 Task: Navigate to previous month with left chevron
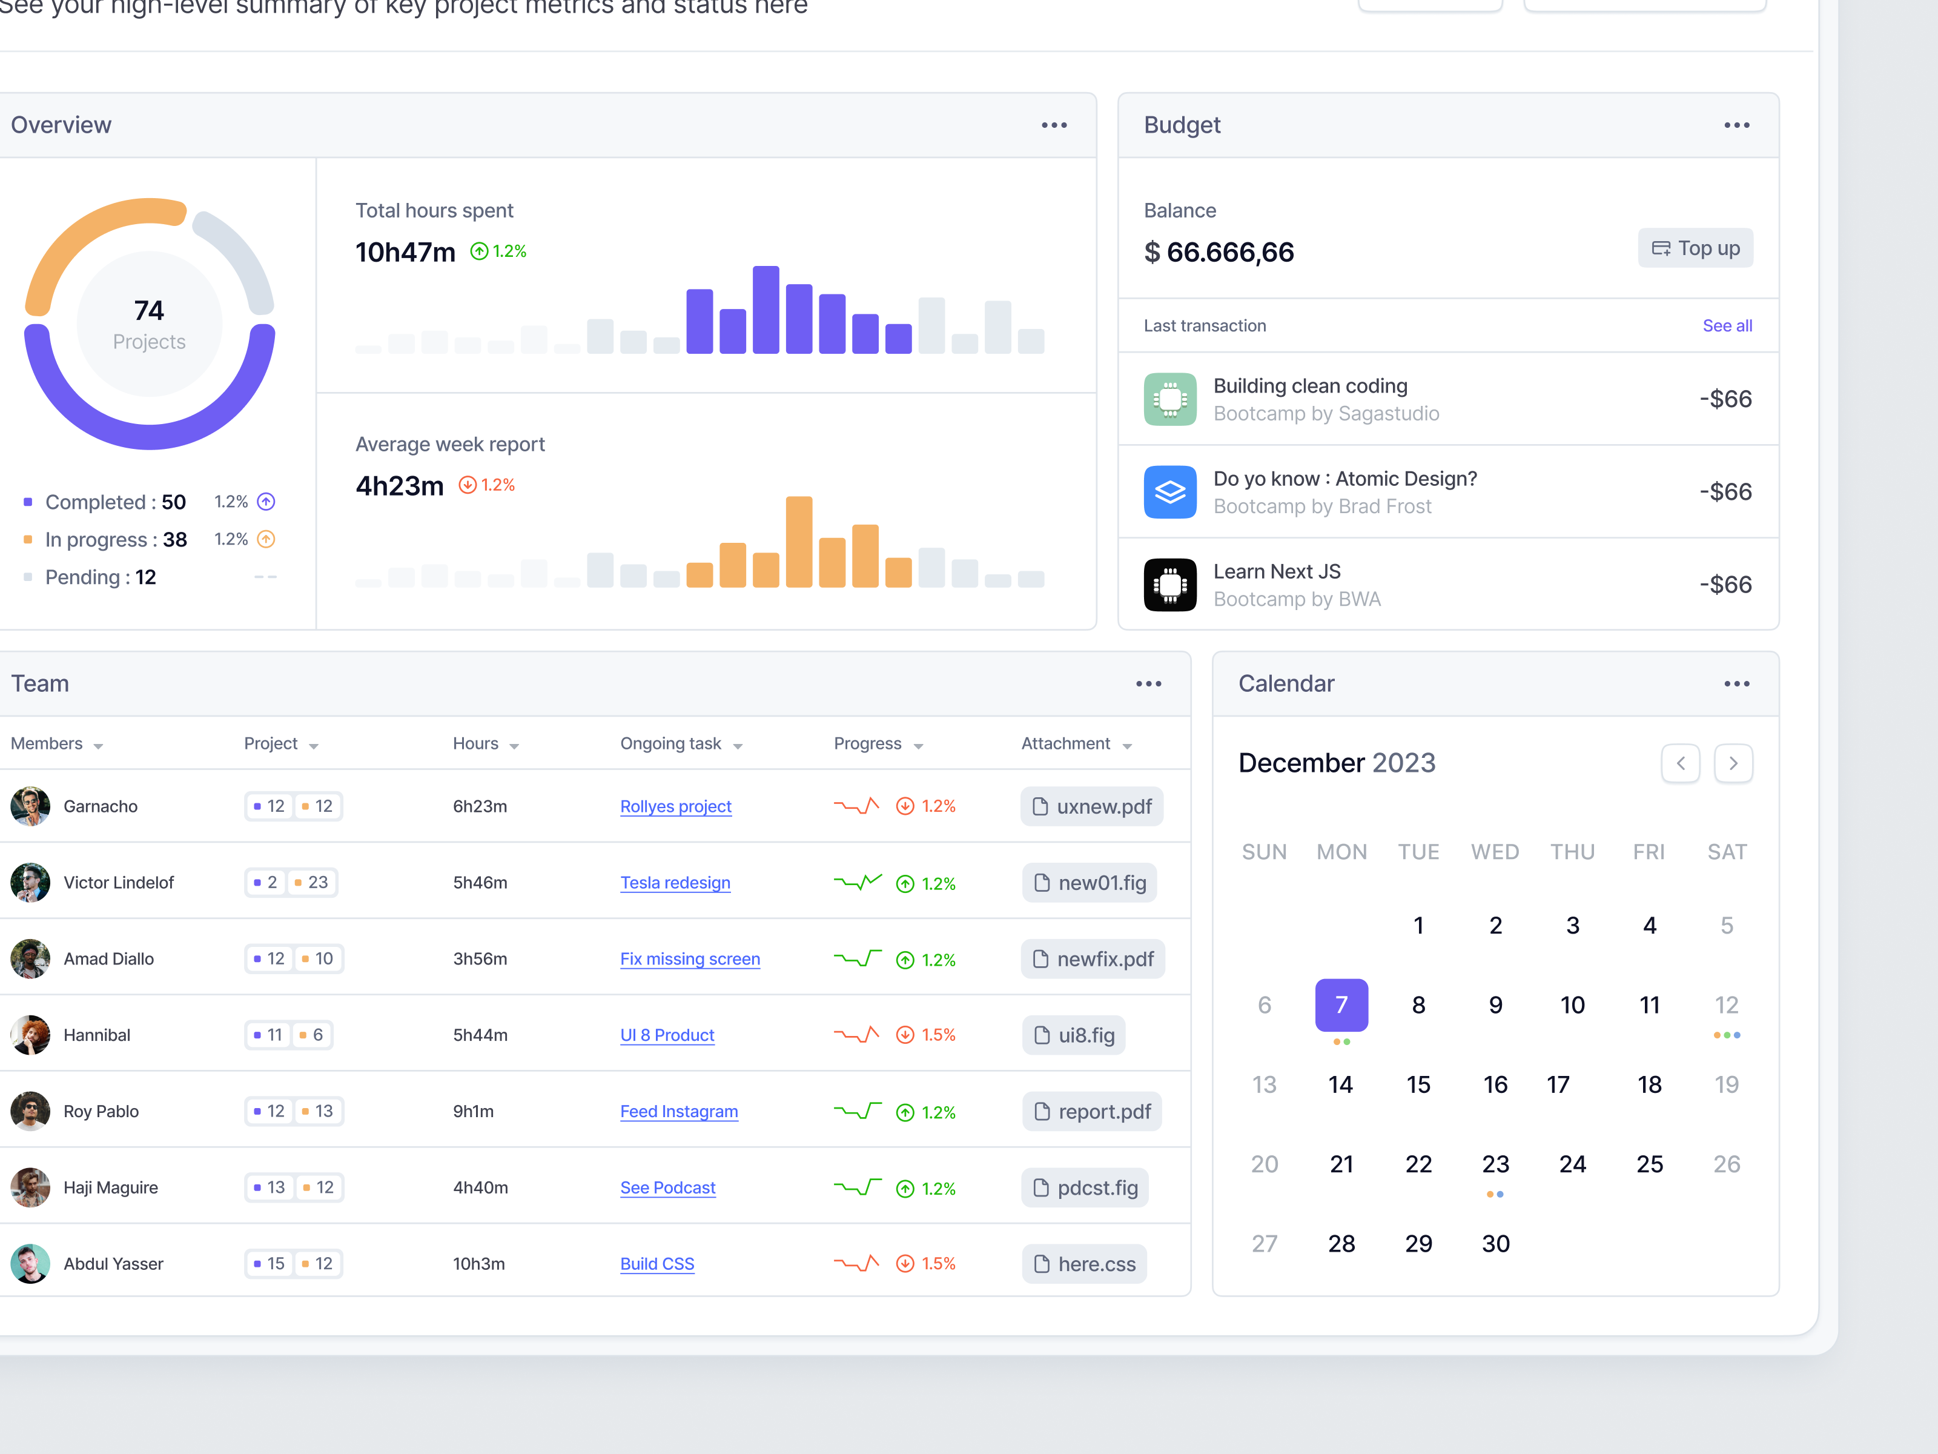tap(1681, 763)
